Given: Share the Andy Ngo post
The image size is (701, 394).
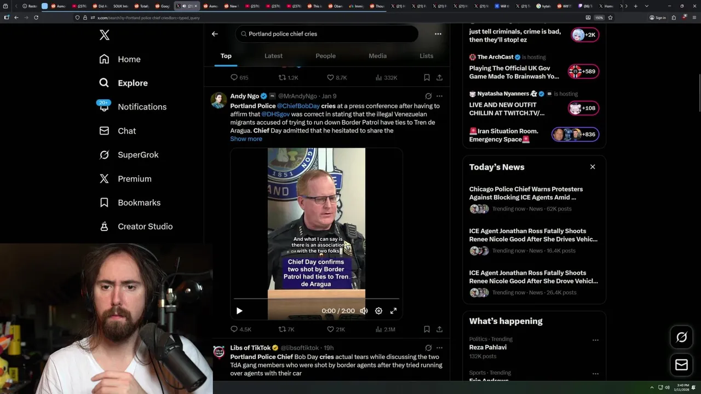Looking at the screenshot, I should point(439,329).
